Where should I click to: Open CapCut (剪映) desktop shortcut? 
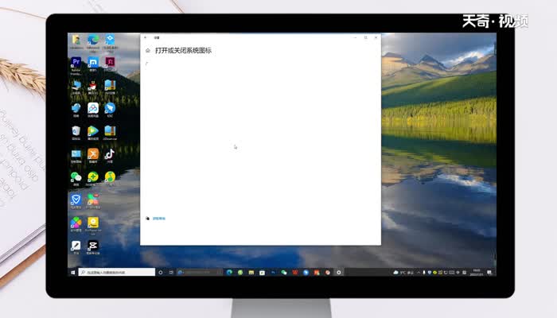(93, 247)
